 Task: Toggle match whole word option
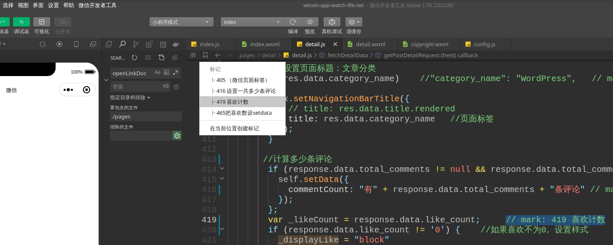coord(166,72)
